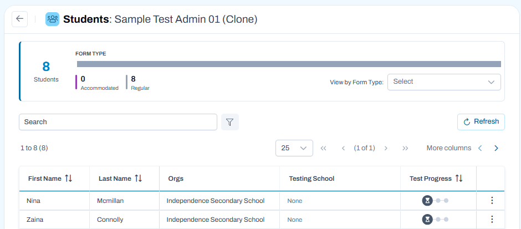Go to next page of results
Image resolution: width=521 pixels, height=229 pixels.
[386, 148]
